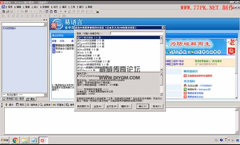Click the 确认 button
240x145 pixels.
(x=143, y=106)
